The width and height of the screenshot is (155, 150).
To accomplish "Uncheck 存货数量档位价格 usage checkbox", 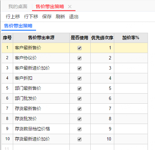I will [80, 129].
